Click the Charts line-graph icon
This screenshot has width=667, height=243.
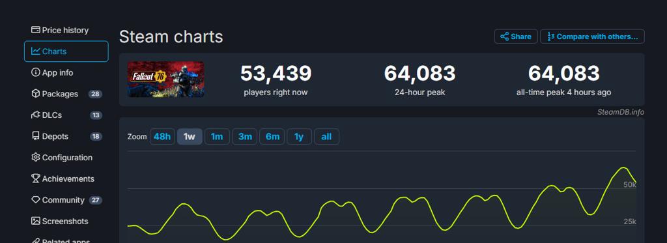36,51
